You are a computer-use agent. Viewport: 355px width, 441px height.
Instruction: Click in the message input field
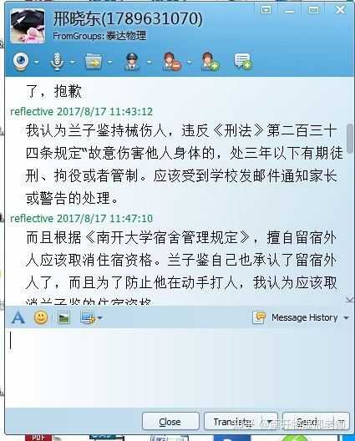tap(179, 367)
